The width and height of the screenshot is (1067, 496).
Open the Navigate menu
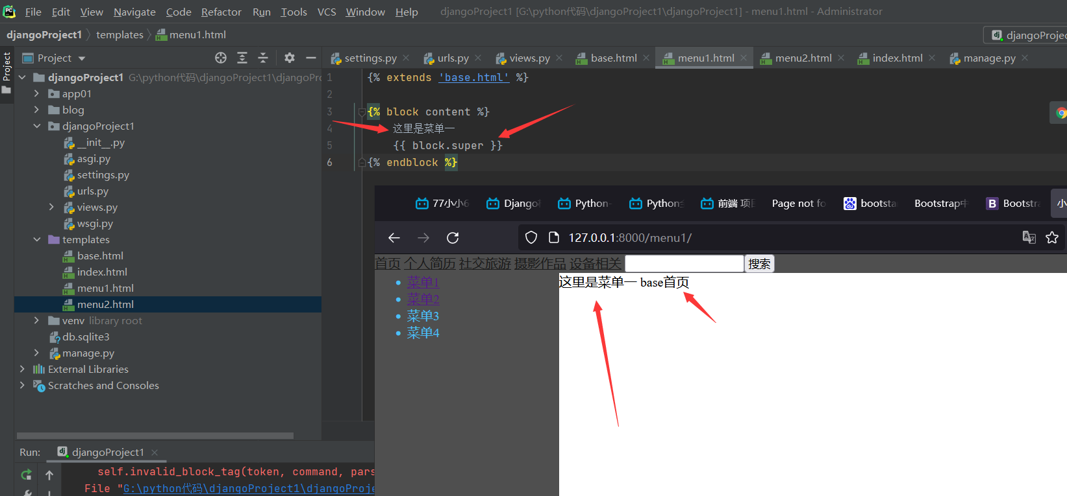click(134, 12)
